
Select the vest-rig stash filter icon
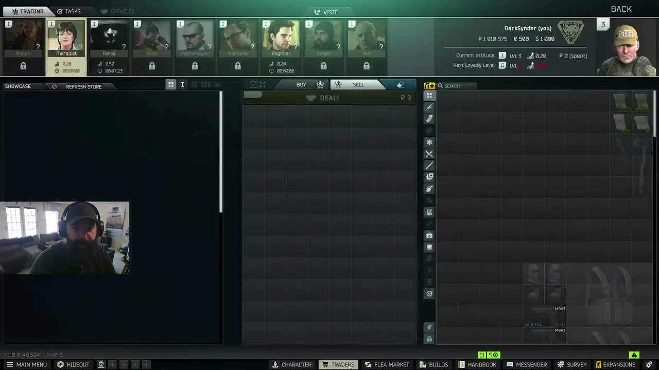[x=429, y=212]
